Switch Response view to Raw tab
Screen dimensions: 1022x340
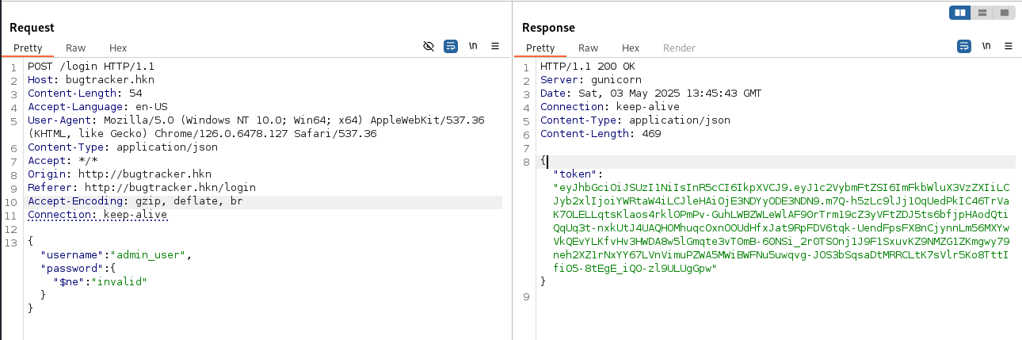(x=588, y=48)
